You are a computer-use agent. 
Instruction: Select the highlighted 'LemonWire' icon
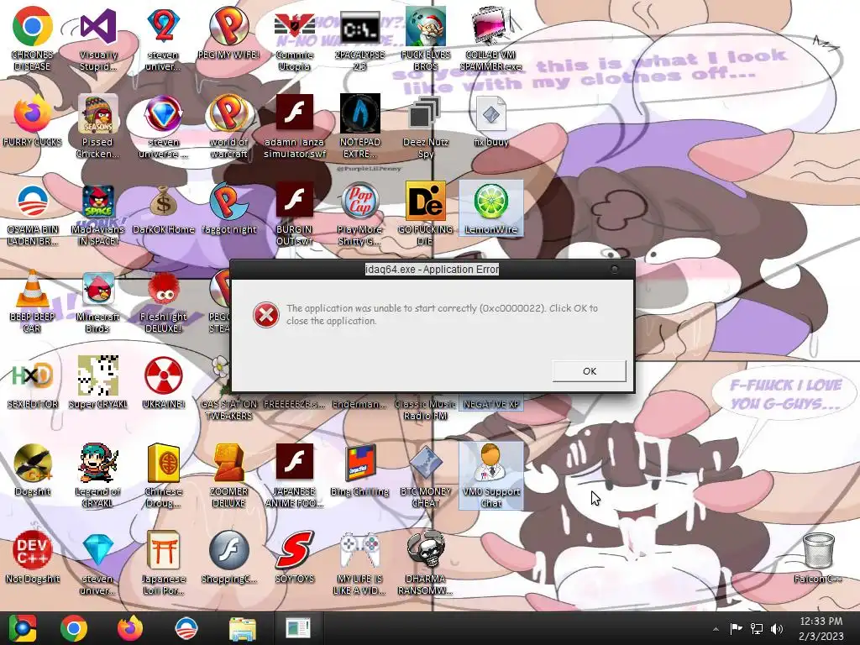click(490, 208)
